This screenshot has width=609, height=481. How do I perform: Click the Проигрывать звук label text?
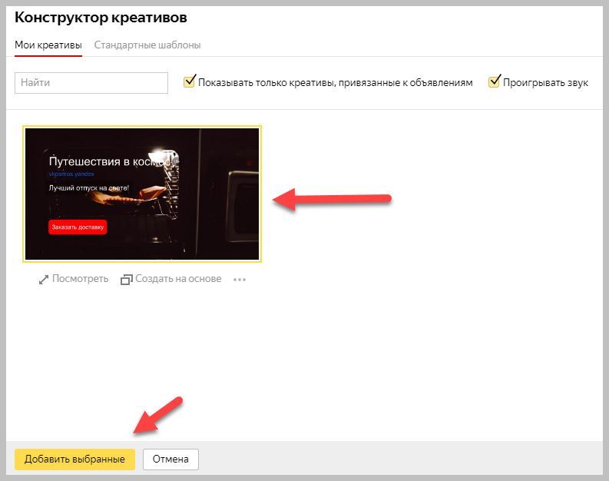[x=545, y=83]
